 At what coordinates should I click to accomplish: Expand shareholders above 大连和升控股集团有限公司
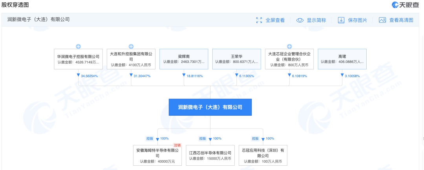point(131,47)
